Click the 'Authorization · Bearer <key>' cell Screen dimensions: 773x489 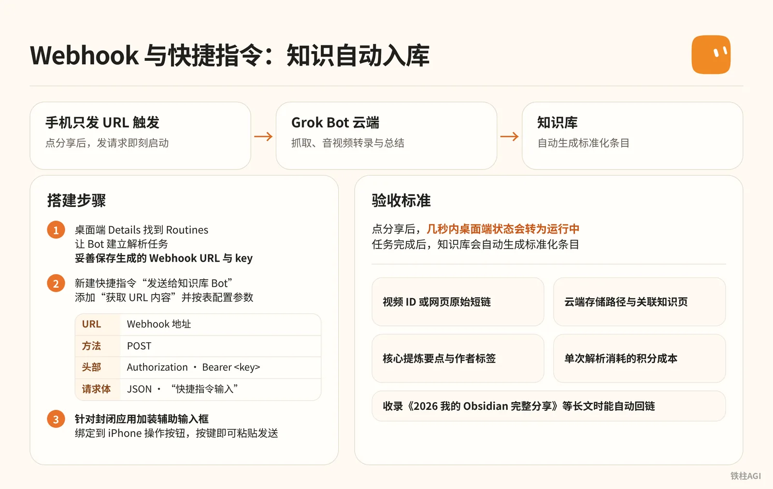[220, 367]
